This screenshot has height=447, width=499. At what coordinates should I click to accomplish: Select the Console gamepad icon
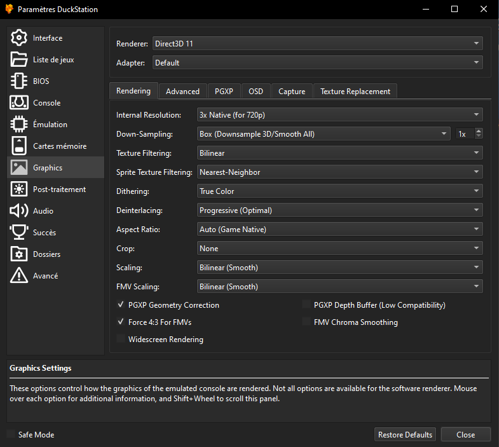click(19, 102)
